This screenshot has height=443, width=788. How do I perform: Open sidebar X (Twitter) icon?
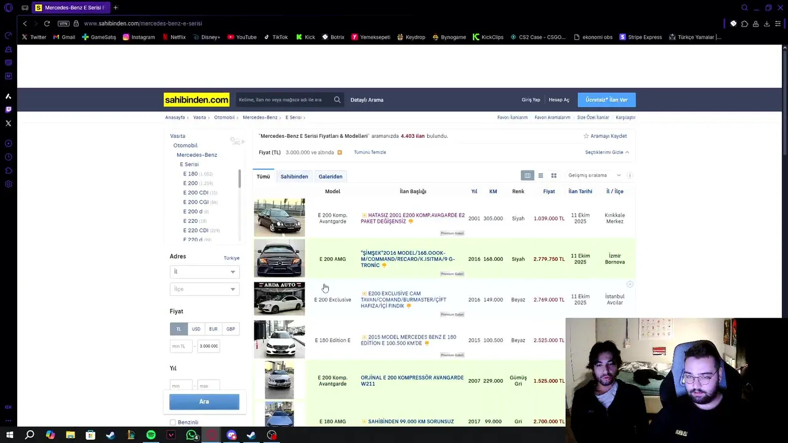(8, 123)
